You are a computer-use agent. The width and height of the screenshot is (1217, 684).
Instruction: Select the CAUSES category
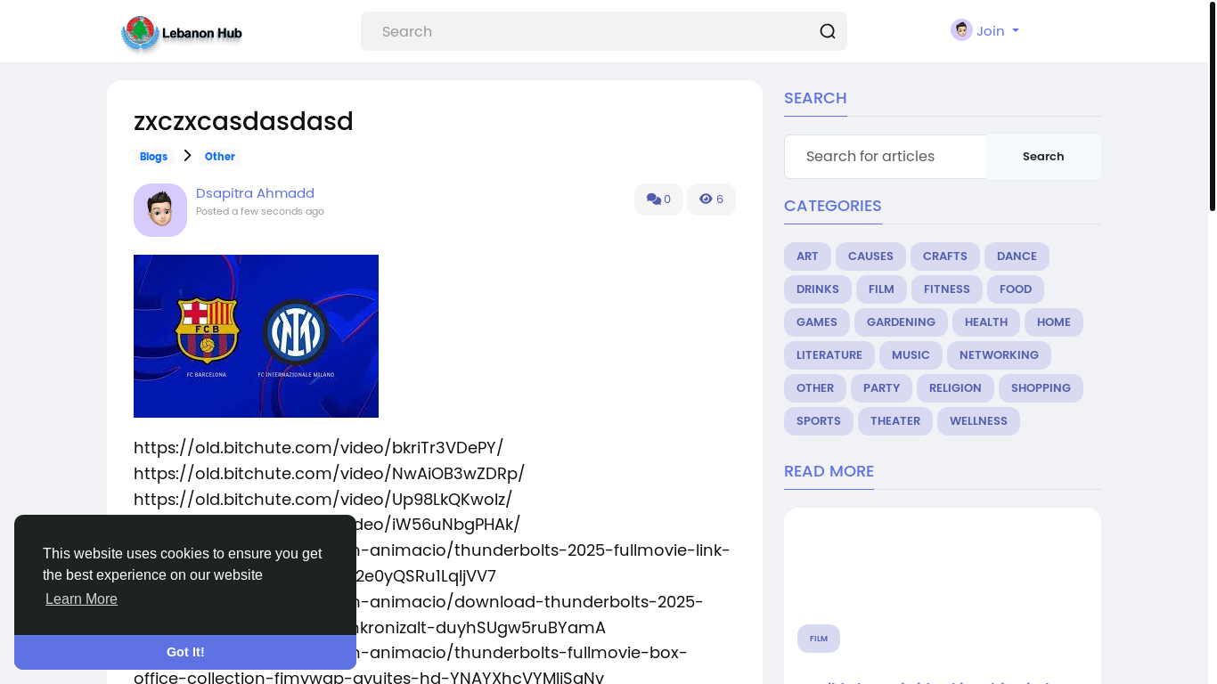point(870,256)
